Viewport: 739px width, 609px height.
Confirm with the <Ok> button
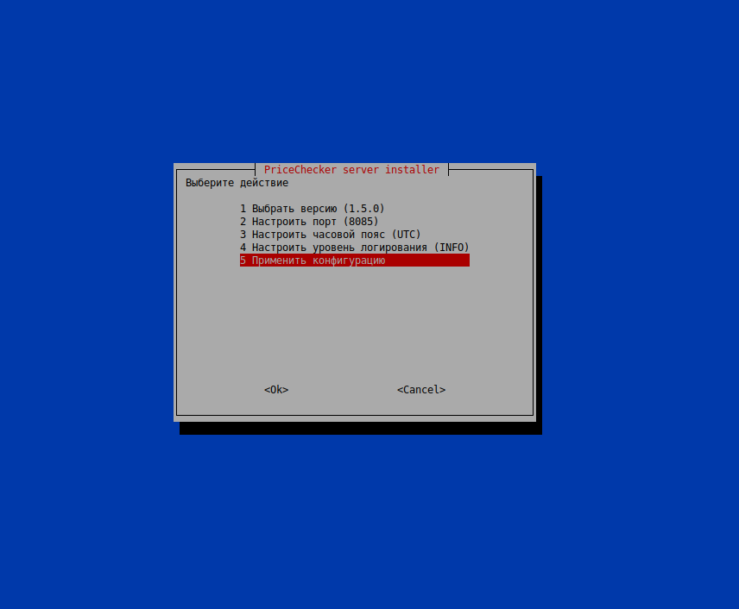(x=276, y=390)
